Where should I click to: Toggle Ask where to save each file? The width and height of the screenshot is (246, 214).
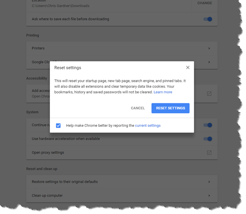pyautogui.click(x=208, y=19)
